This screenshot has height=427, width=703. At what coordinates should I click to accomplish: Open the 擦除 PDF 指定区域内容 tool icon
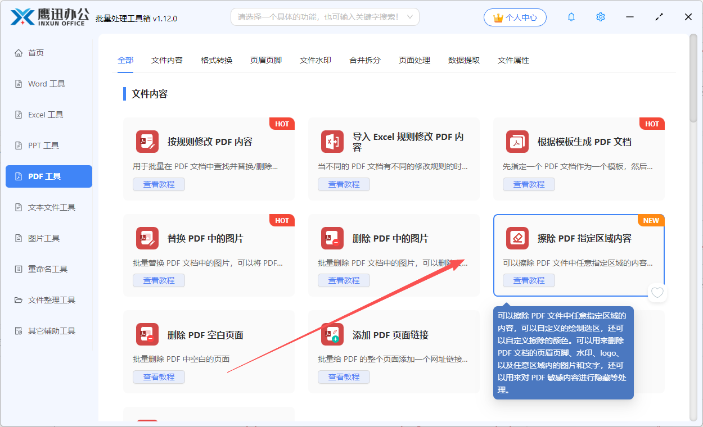(517, 238)
